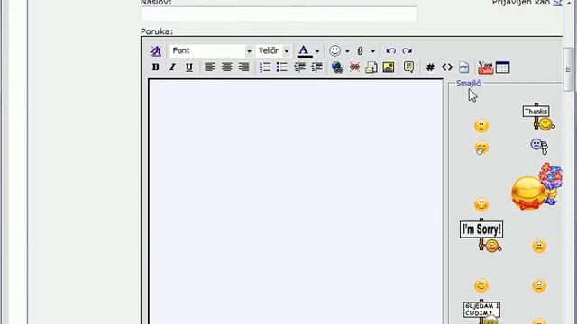
Task: Wrap text in PHP tags icon
Action: (463, 67)
